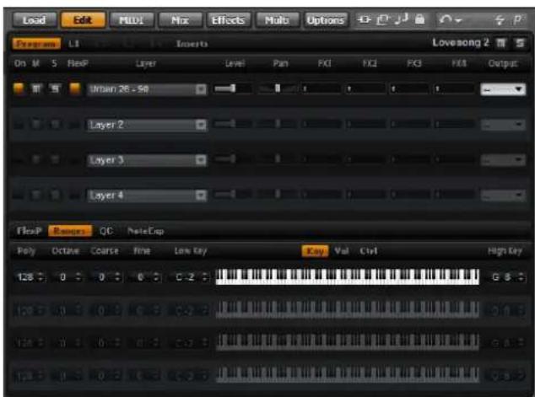Open the undo history dropdown arrow

click(x=458, y=20)
